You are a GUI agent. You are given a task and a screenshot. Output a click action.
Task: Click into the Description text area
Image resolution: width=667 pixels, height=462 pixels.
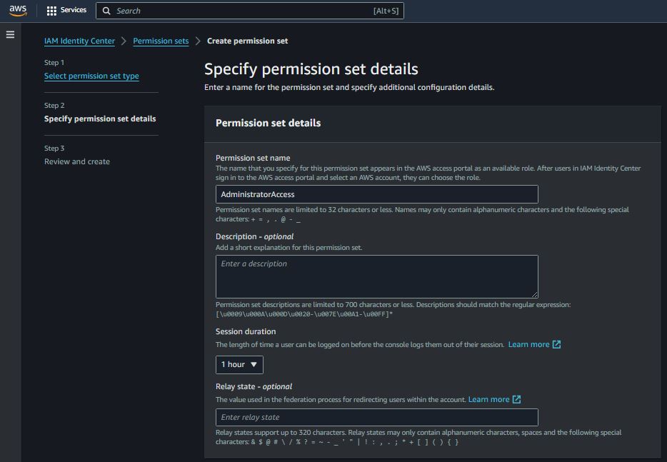point(376,276)
